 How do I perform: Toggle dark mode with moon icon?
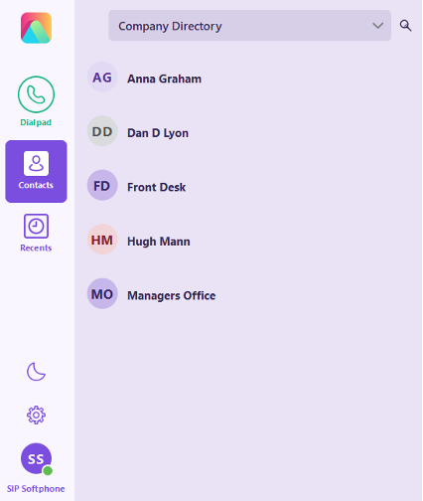(36, 372)
